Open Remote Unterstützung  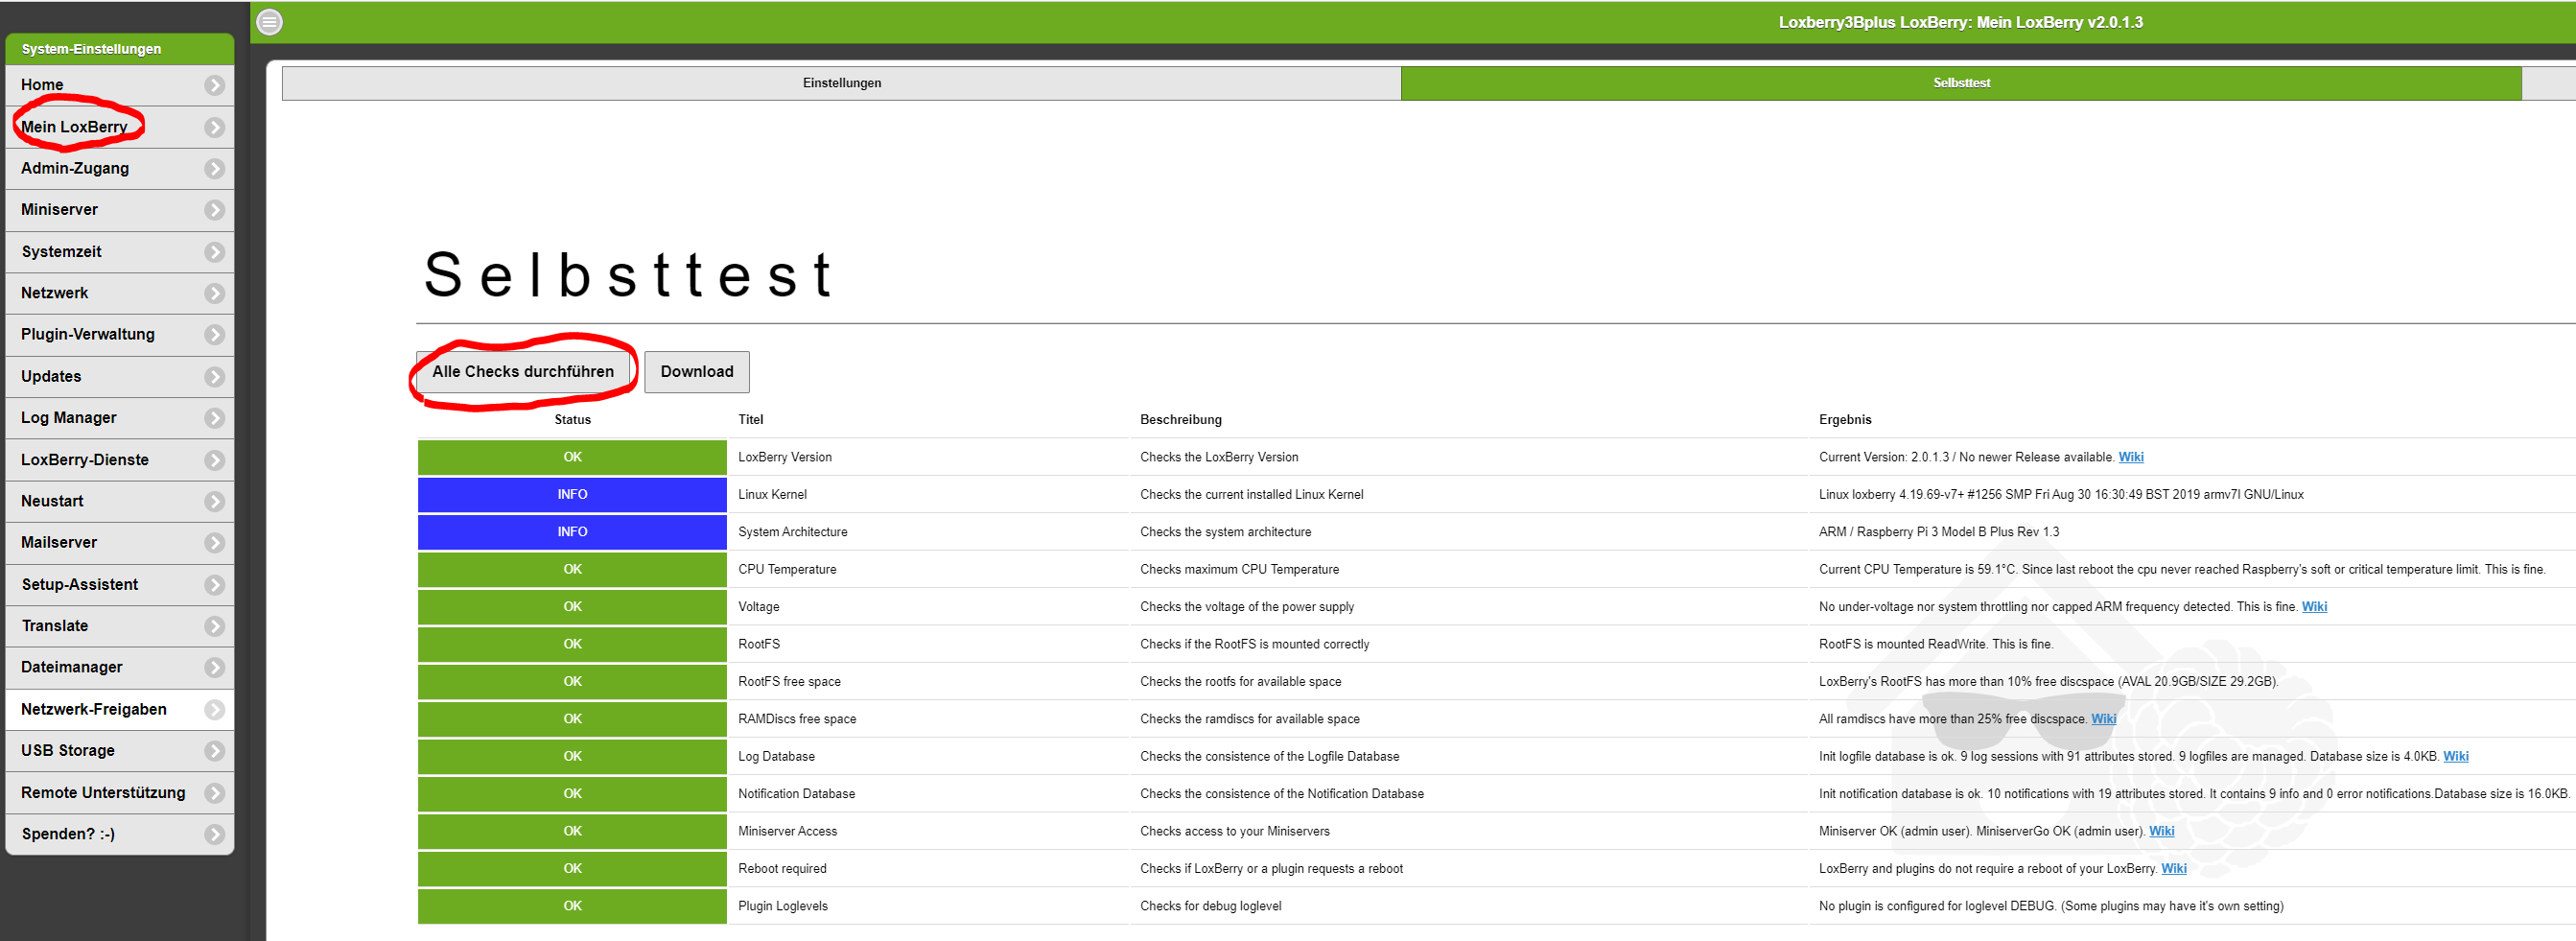[x=120, y=793]
